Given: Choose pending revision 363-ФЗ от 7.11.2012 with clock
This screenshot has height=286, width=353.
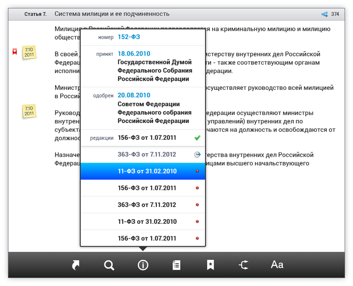Looking at the screenshot, I should pyautogui.click(x=143, y=155).
